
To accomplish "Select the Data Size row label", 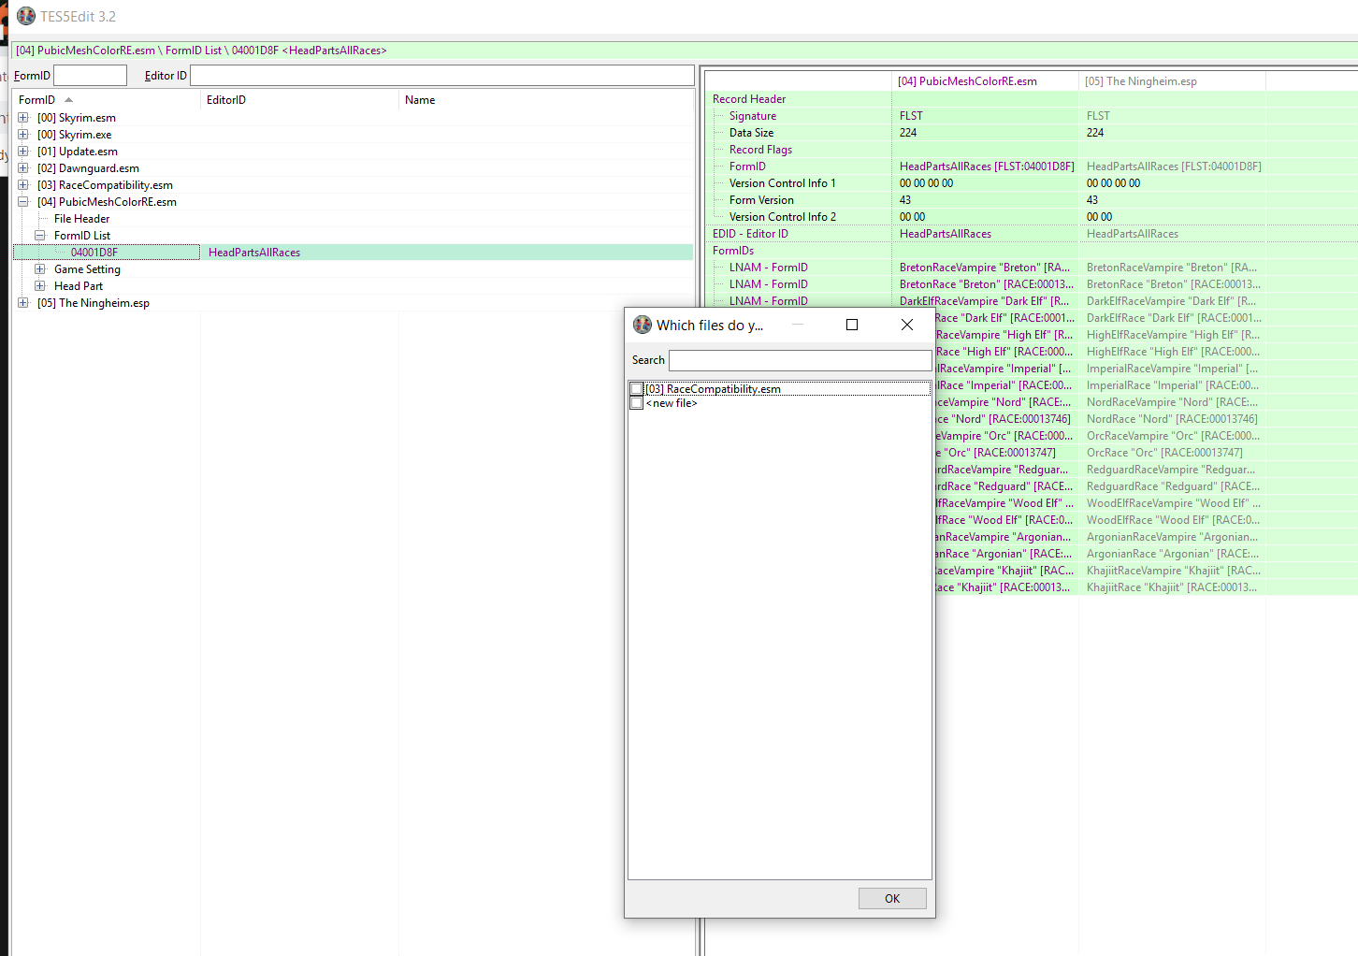I will (751, 133).
